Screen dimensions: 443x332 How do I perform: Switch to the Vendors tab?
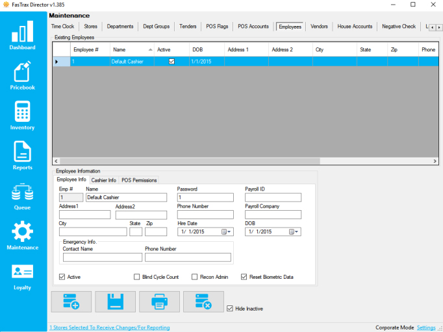319,27
